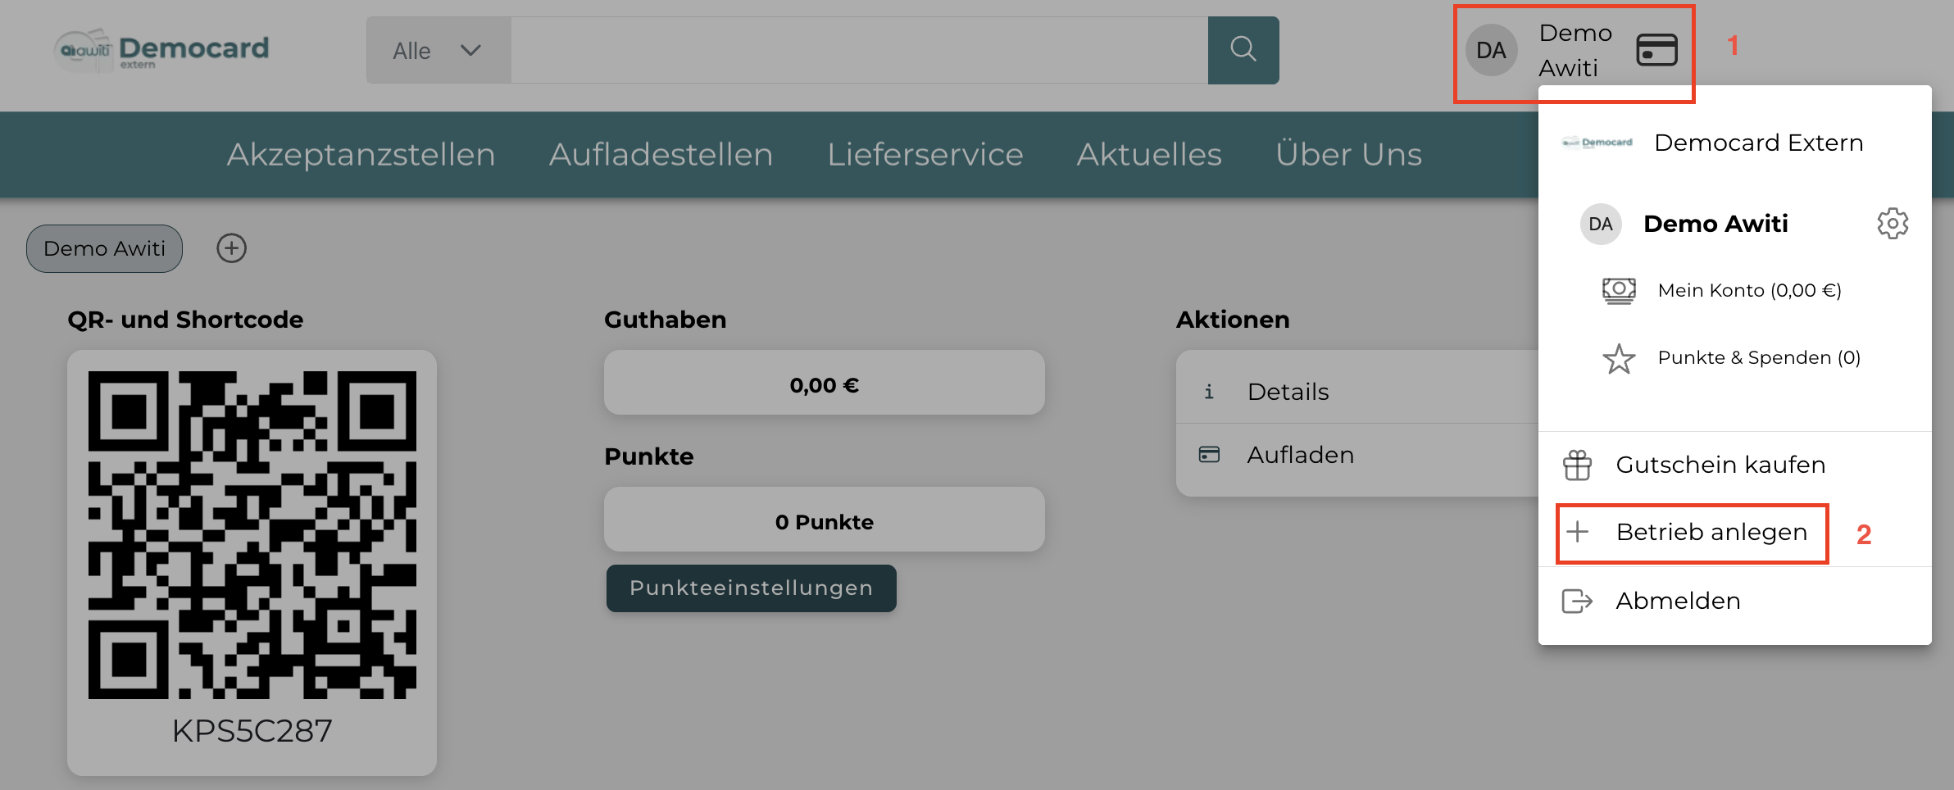Image resolution: width=1954 pixels, height=790 pixels.
Task: Click into the search input field
Action: [859, 50]
